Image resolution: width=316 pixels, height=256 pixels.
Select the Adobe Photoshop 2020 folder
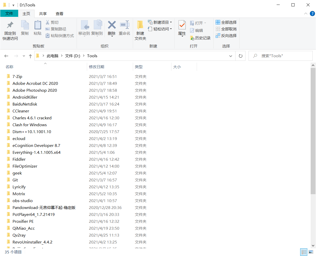(x=35, y=90)
